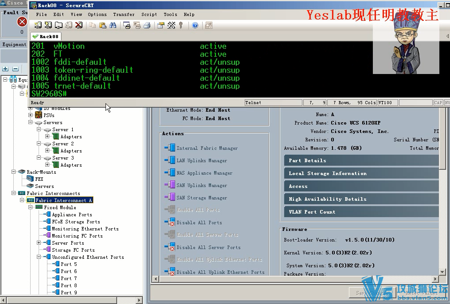
Task: Click the Print Selection icon
Action: point(137,25)
